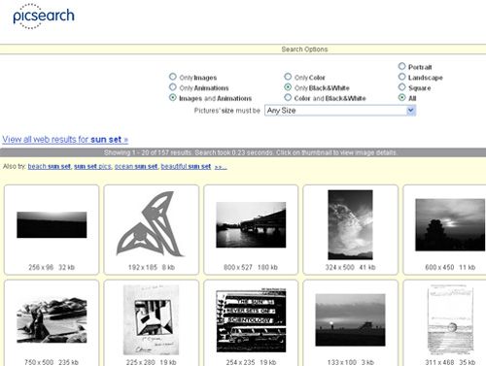Select Only Black&White radio button
The height and width of the screenshot is (366, 486).
288,87
